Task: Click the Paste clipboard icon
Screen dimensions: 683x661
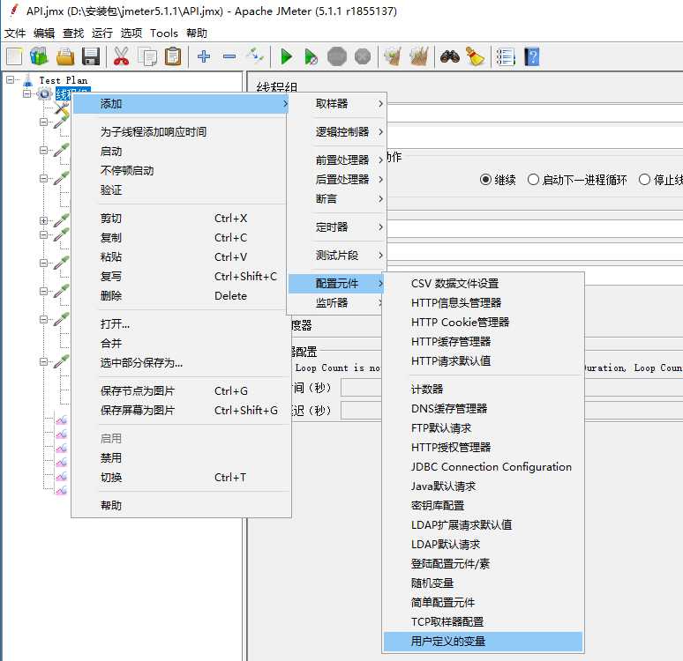Action: tap(173, 57)
